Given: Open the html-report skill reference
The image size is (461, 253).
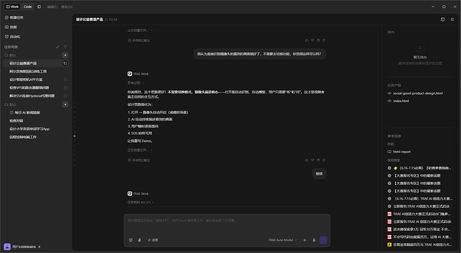Looking at the screenshot, I should 400,152.
